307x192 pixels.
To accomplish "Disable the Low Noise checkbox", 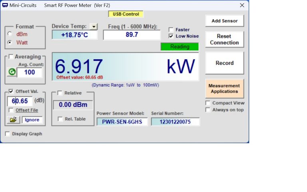I will [x=171, y=36].
